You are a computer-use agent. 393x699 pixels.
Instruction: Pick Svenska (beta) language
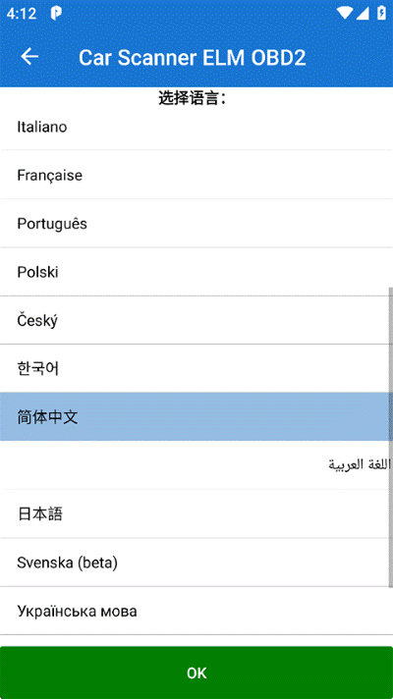tap(196, 563)
